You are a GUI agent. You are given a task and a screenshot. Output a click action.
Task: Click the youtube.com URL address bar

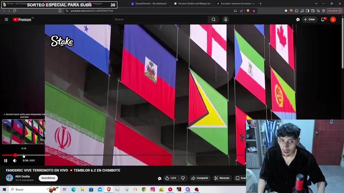[92, 11]
